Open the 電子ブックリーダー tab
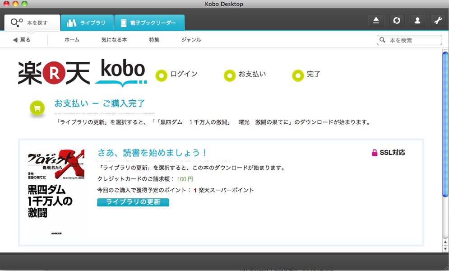The height and width of the screenshot is (271, 449). 149,23
